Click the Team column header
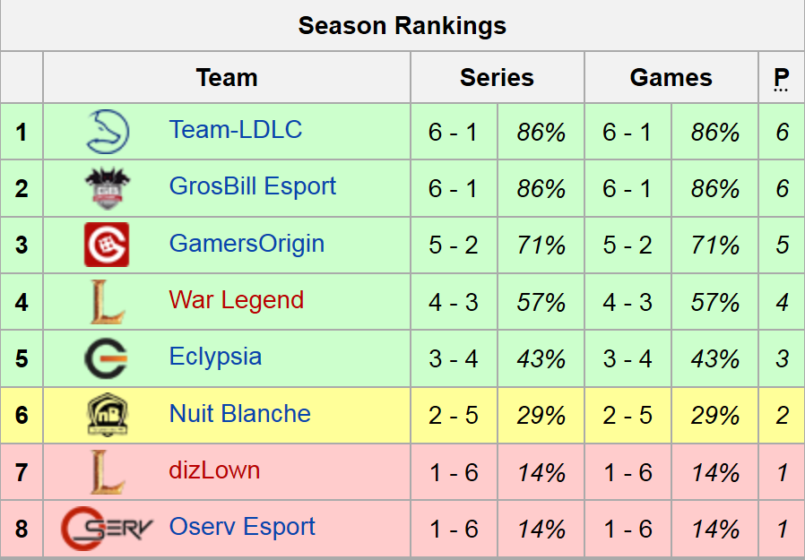The width and height of the screenshot is (805, 560). (x=227, y=78)
